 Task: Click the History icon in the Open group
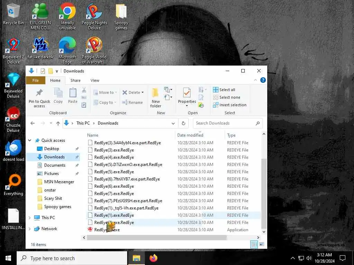click(x=201, y=105)
